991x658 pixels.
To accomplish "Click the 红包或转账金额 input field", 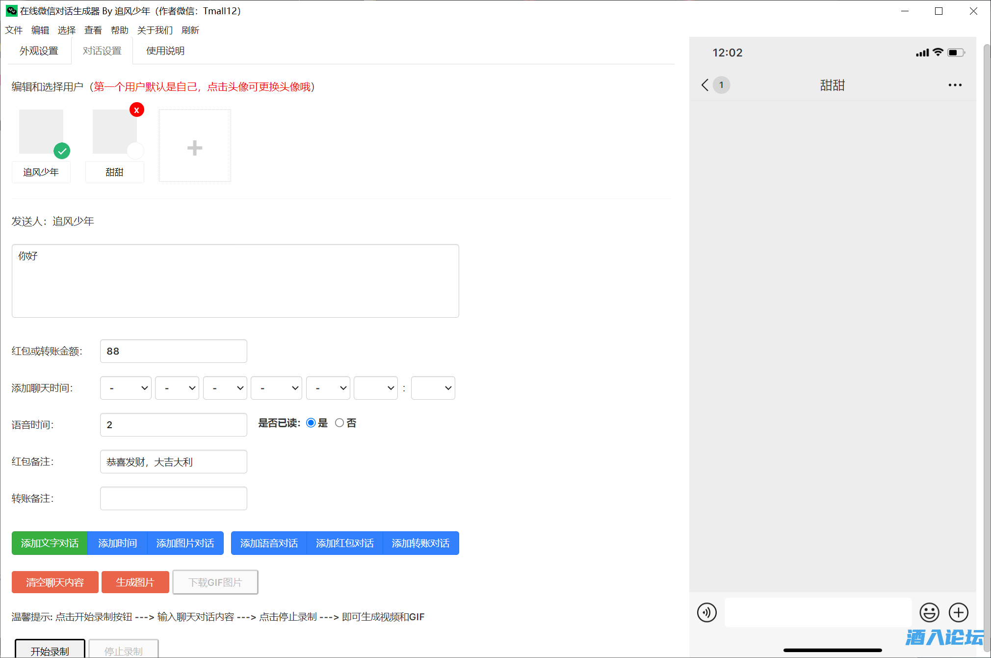I will pyautogui.click(x=173, y=351).
